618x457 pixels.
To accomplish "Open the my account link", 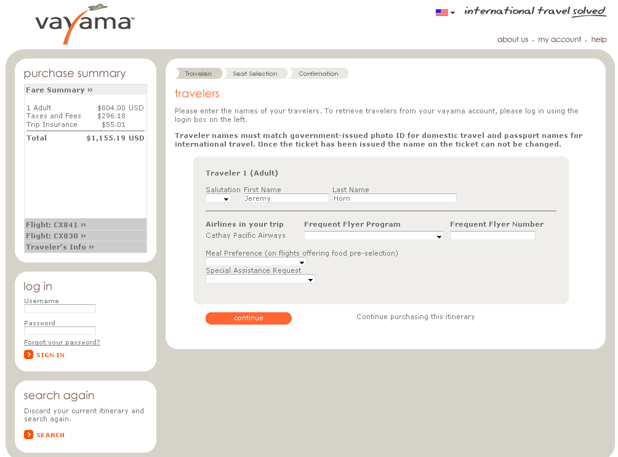I will [x=560, y=39].
